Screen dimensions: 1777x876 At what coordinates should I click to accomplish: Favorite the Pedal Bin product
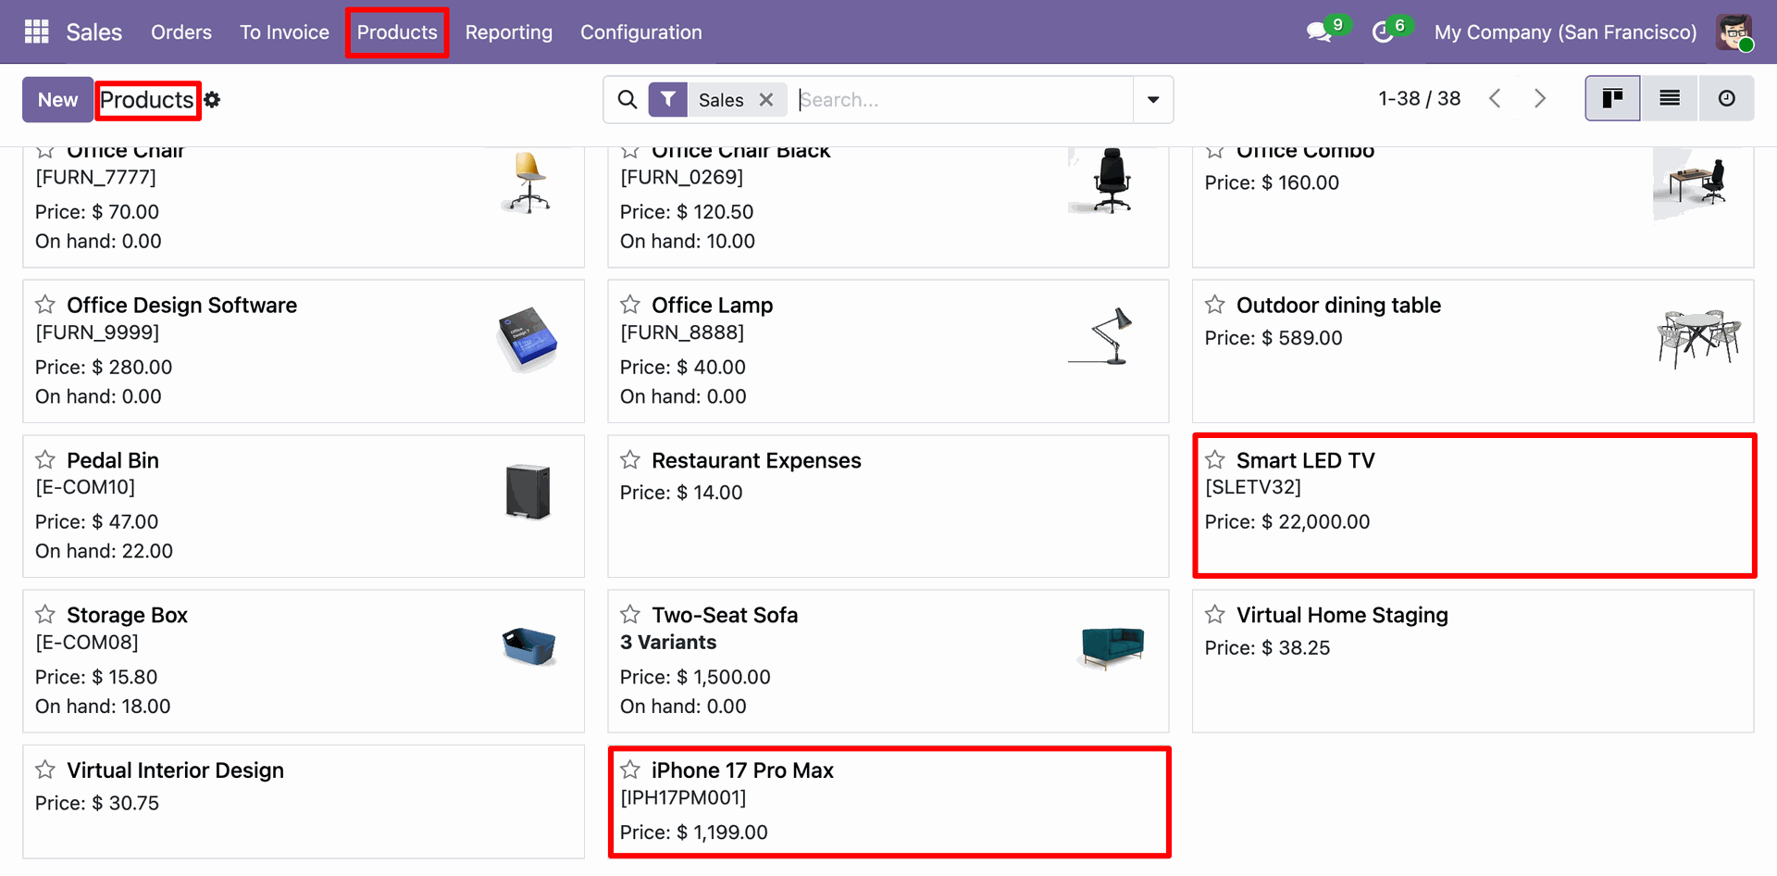(45, 460)
